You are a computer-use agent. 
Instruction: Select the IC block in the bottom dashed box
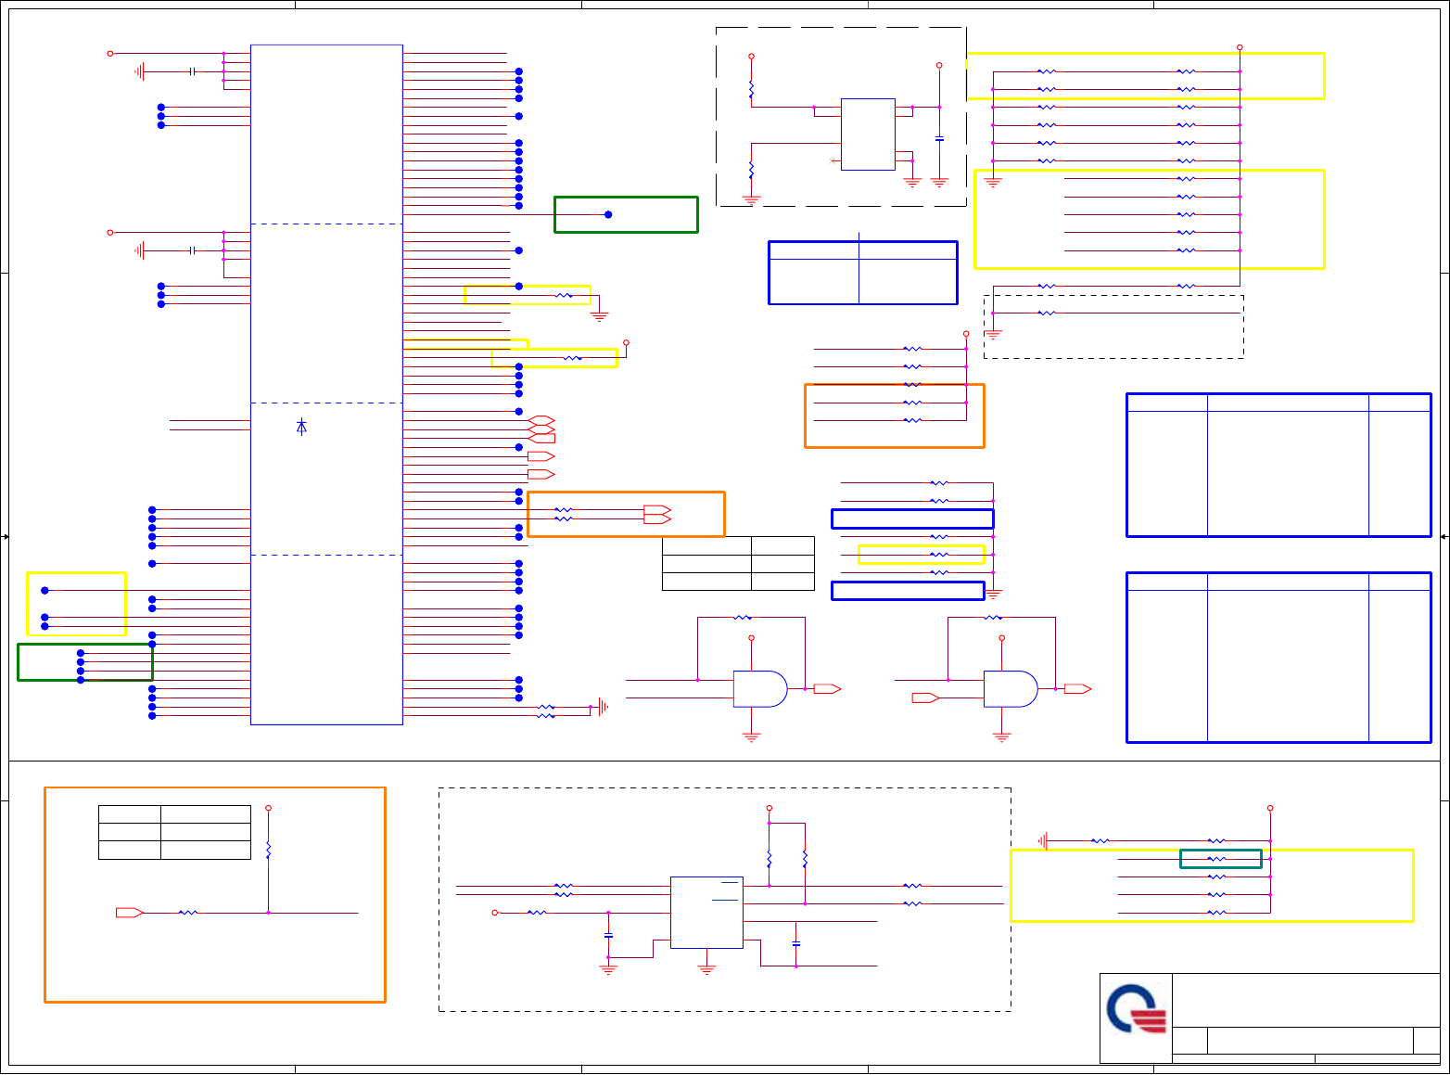[706, 913]
